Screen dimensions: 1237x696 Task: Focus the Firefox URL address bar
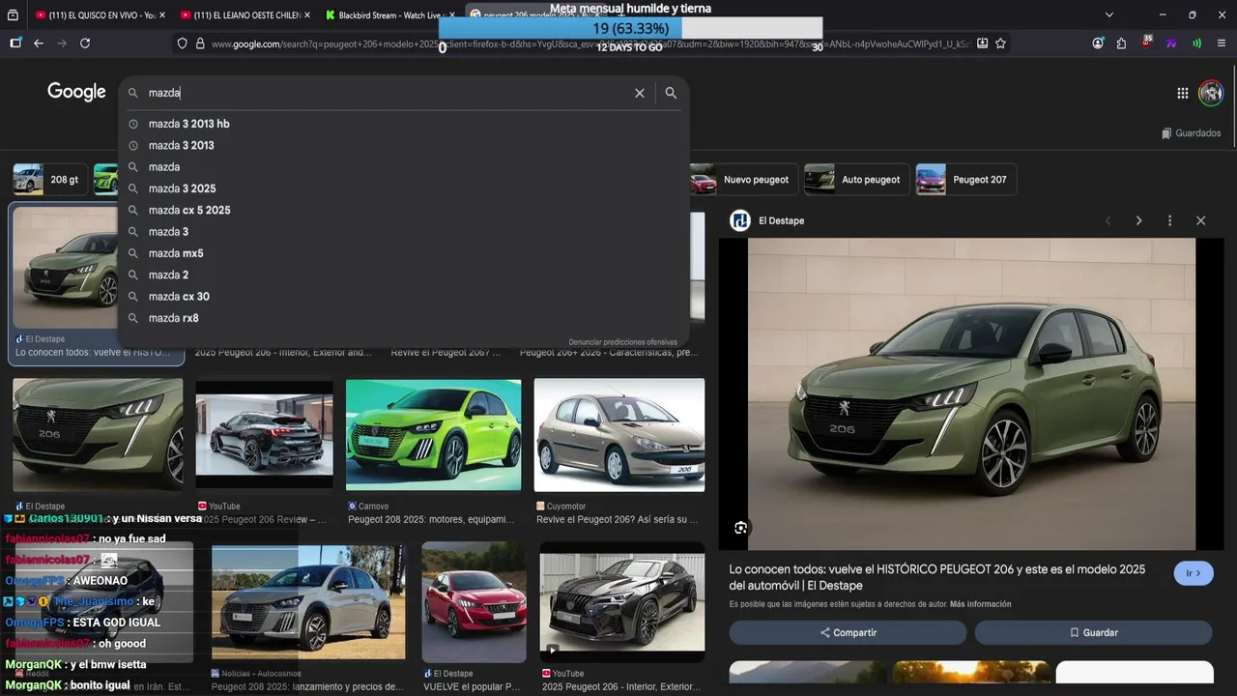(590, 43)
